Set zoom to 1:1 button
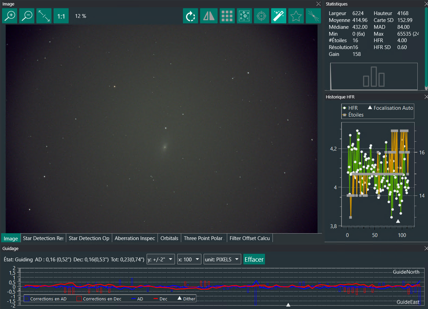Viewport: 428px width, 309px height. click(x=61, y=16)
